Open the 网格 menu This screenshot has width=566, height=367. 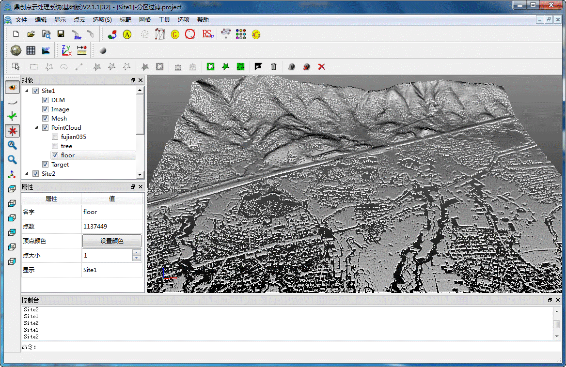point(145,20)
